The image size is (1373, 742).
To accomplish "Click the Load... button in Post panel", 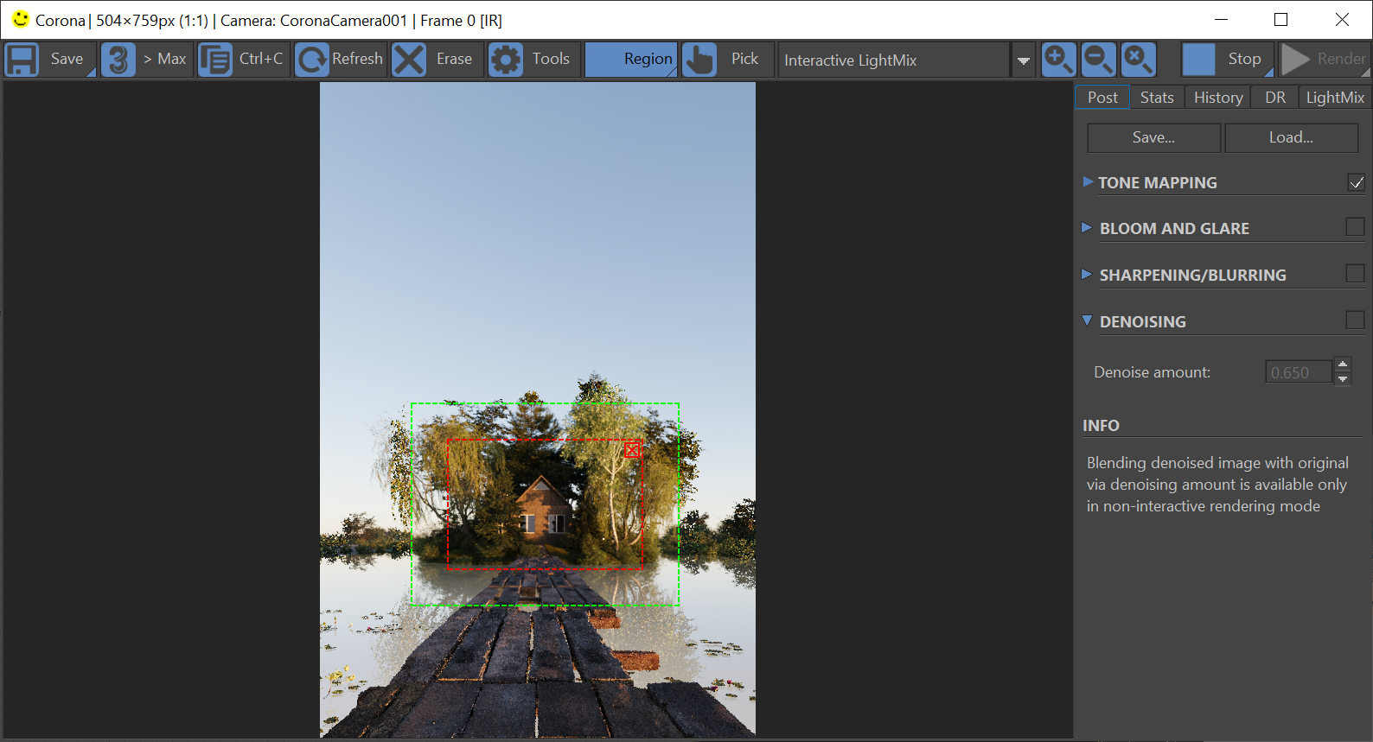I will (1291, 137).
